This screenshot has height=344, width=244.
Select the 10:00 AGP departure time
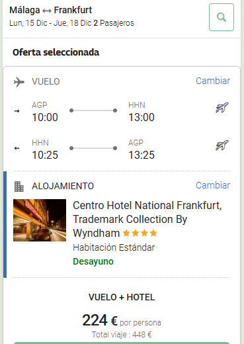click(x=45, y=117)
